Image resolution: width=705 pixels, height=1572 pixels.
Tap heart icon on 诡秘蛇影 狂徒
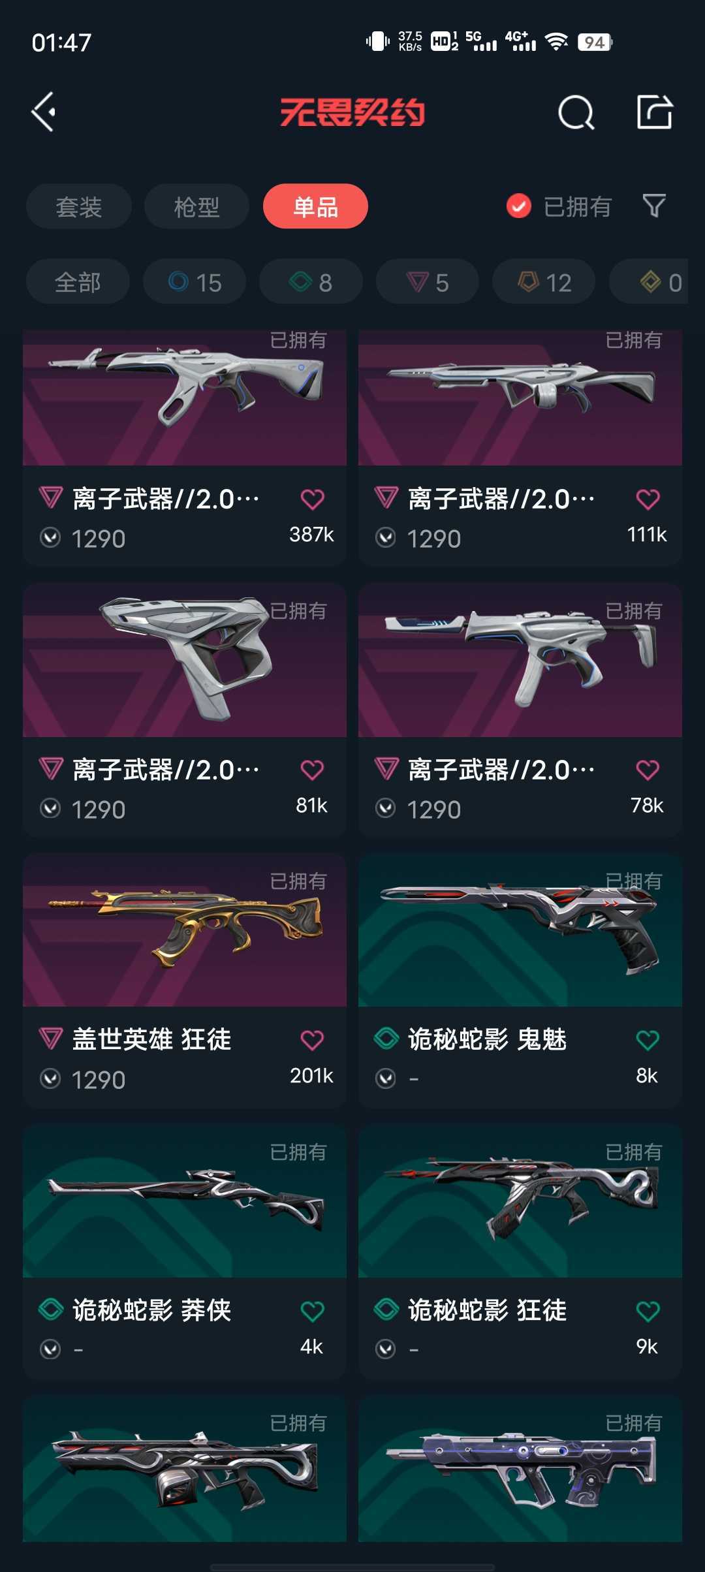[648, 1311]
